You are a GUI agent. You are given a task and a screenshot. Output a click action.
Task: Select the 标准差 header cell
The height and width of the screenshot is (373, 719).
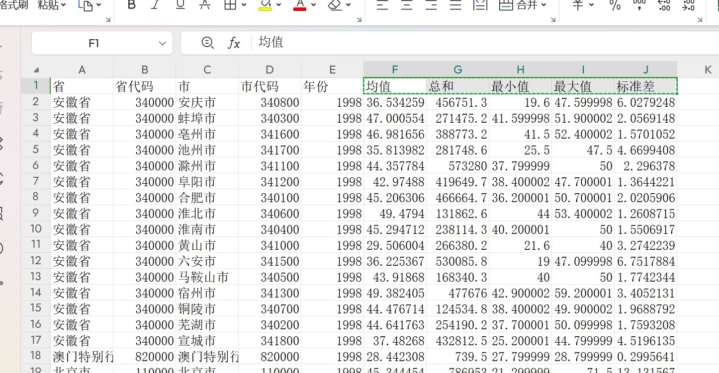click(645, 86)
